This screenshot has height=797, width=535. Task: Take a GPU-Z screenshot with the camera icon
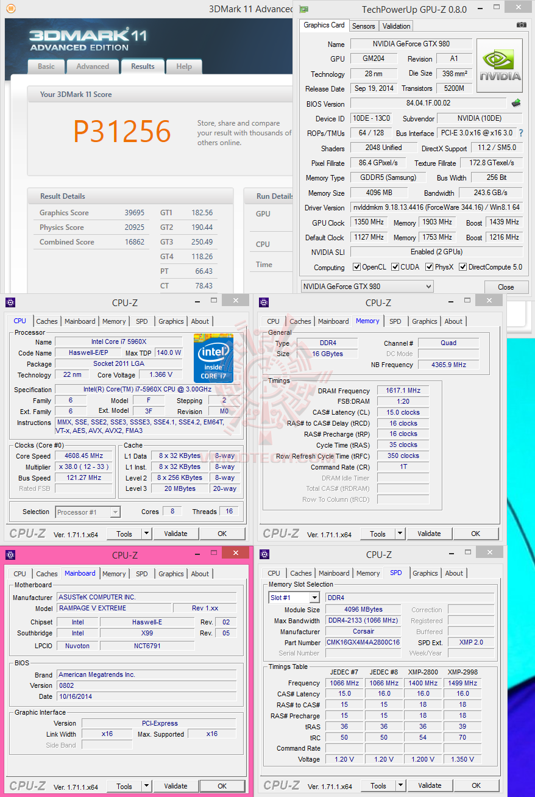click(x=521, y=25)
